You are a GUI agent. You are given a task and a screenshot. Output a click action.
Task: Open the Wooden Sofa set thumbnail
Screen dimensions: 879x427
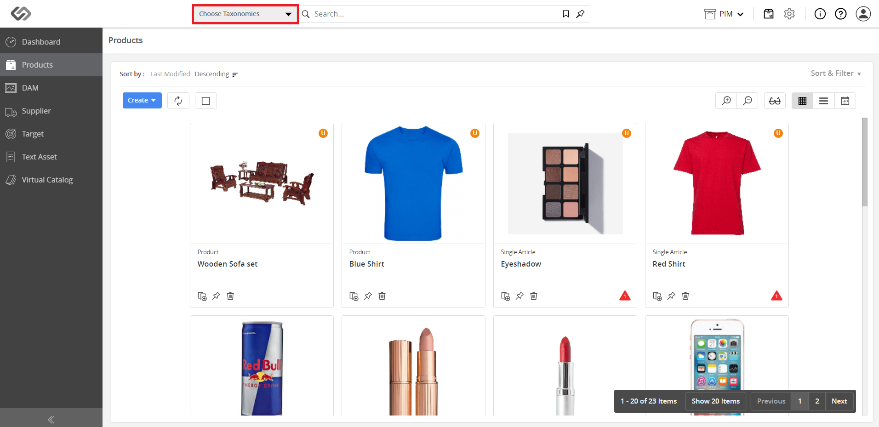[262, 183]
